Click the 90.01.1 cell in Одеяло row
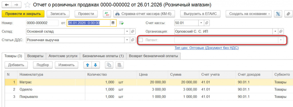 click(x=254, y=90)
